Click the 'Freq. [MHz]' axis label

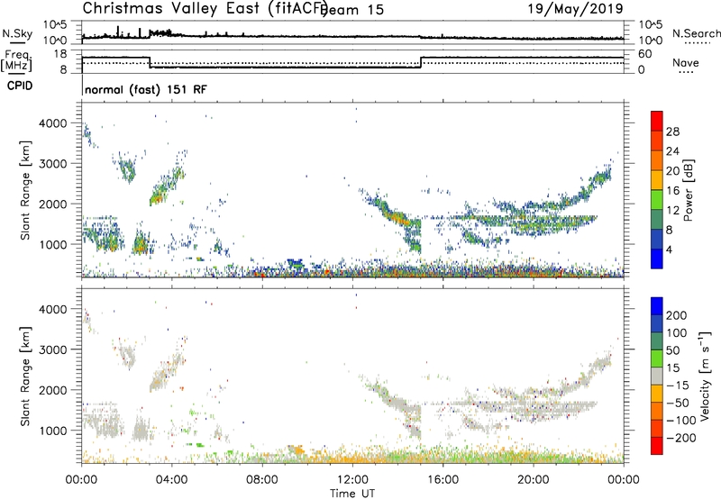pos(17,60)
